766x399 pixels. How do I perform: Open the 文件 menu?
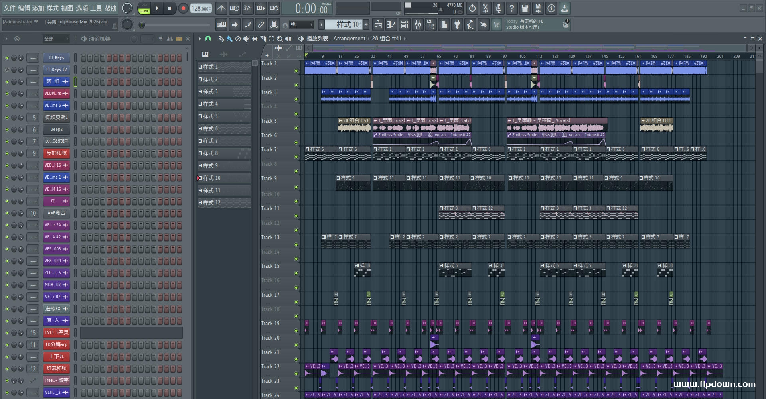[10, 8]
